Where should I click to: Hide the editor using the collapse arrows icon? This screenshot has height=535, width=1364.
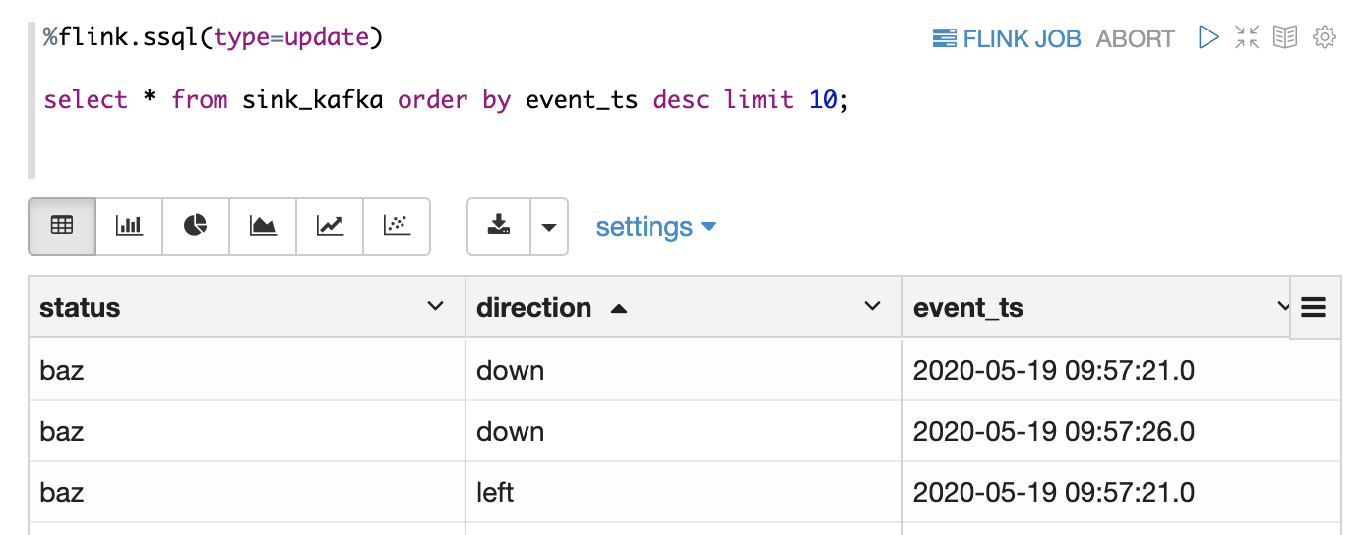point(1247,37)
